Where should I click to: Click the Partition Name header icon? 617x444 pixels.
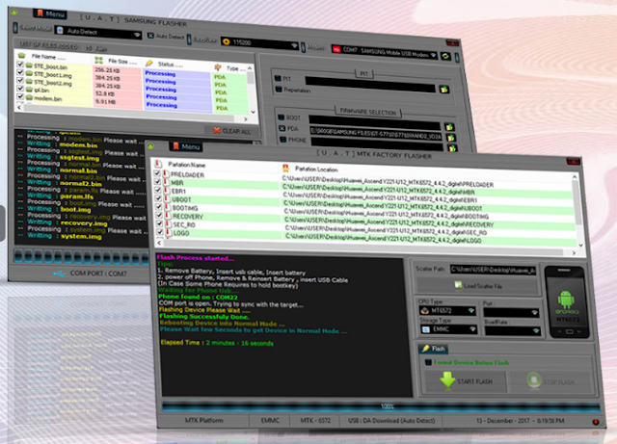coord(158,164)
